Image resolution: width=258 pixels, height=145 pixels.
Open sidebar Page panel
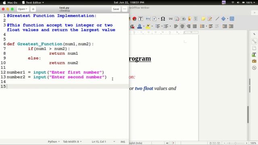(x=254, y=48)
